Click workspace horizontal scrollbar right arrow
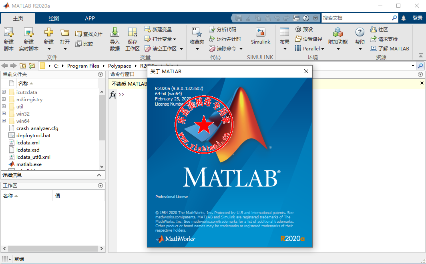Viewport: 426px width, 264px height. point(102,248)
